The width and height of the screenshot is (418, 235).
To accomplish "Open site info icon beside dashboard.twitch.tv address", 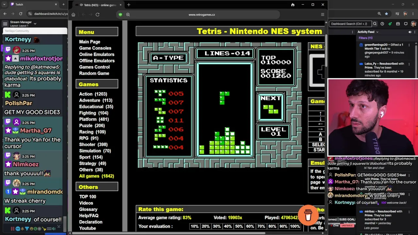I will [x=30, y=14].
